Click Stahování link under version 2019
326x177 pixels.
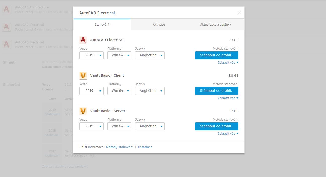[52, 114]
